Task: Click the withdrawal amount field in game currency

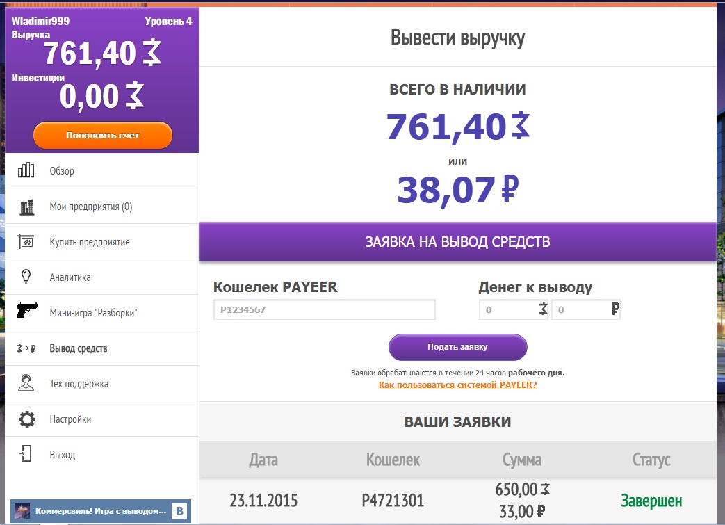Action: [508, 309]
